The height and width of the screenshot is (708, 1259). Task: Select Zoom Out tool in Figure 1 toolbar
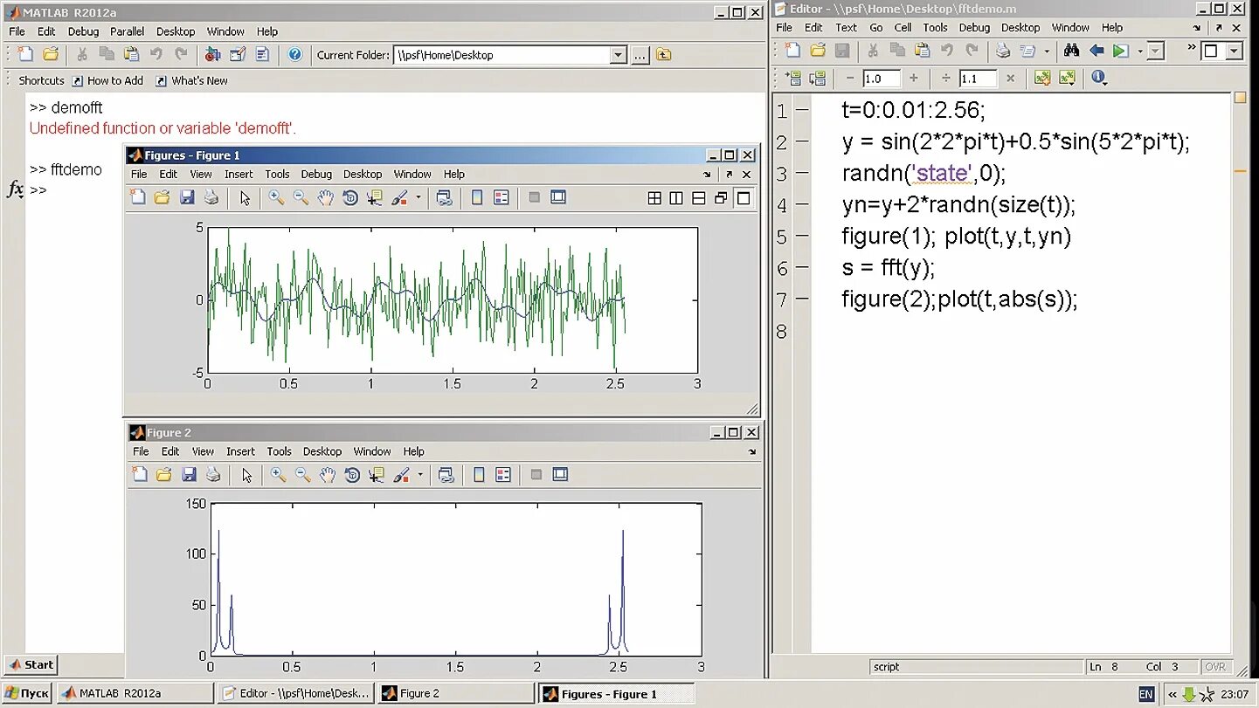(x=301, y=198)
